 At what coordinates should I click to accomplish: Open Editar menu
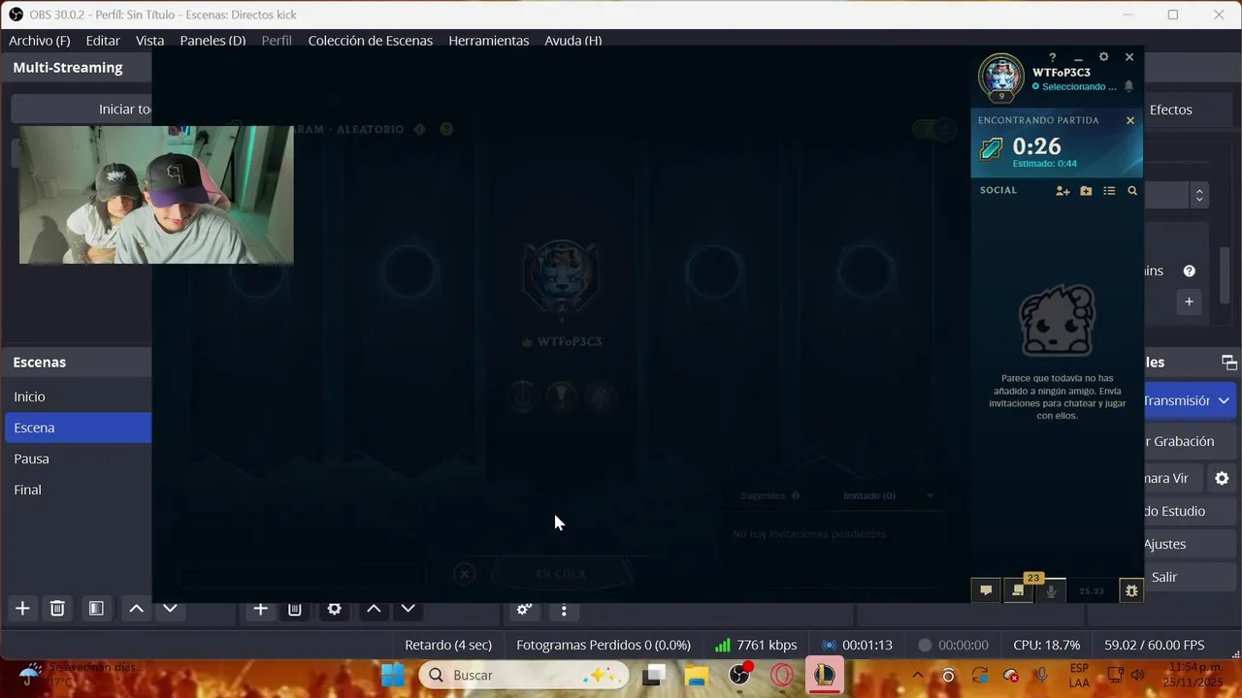103,41
